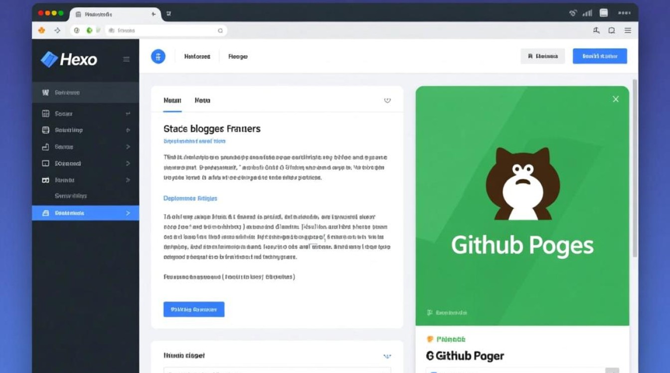This screenshot has height=373, width=670.
Task: Open a new browser tab with plus
Action: pyautogui.click(x=154, y=14)
